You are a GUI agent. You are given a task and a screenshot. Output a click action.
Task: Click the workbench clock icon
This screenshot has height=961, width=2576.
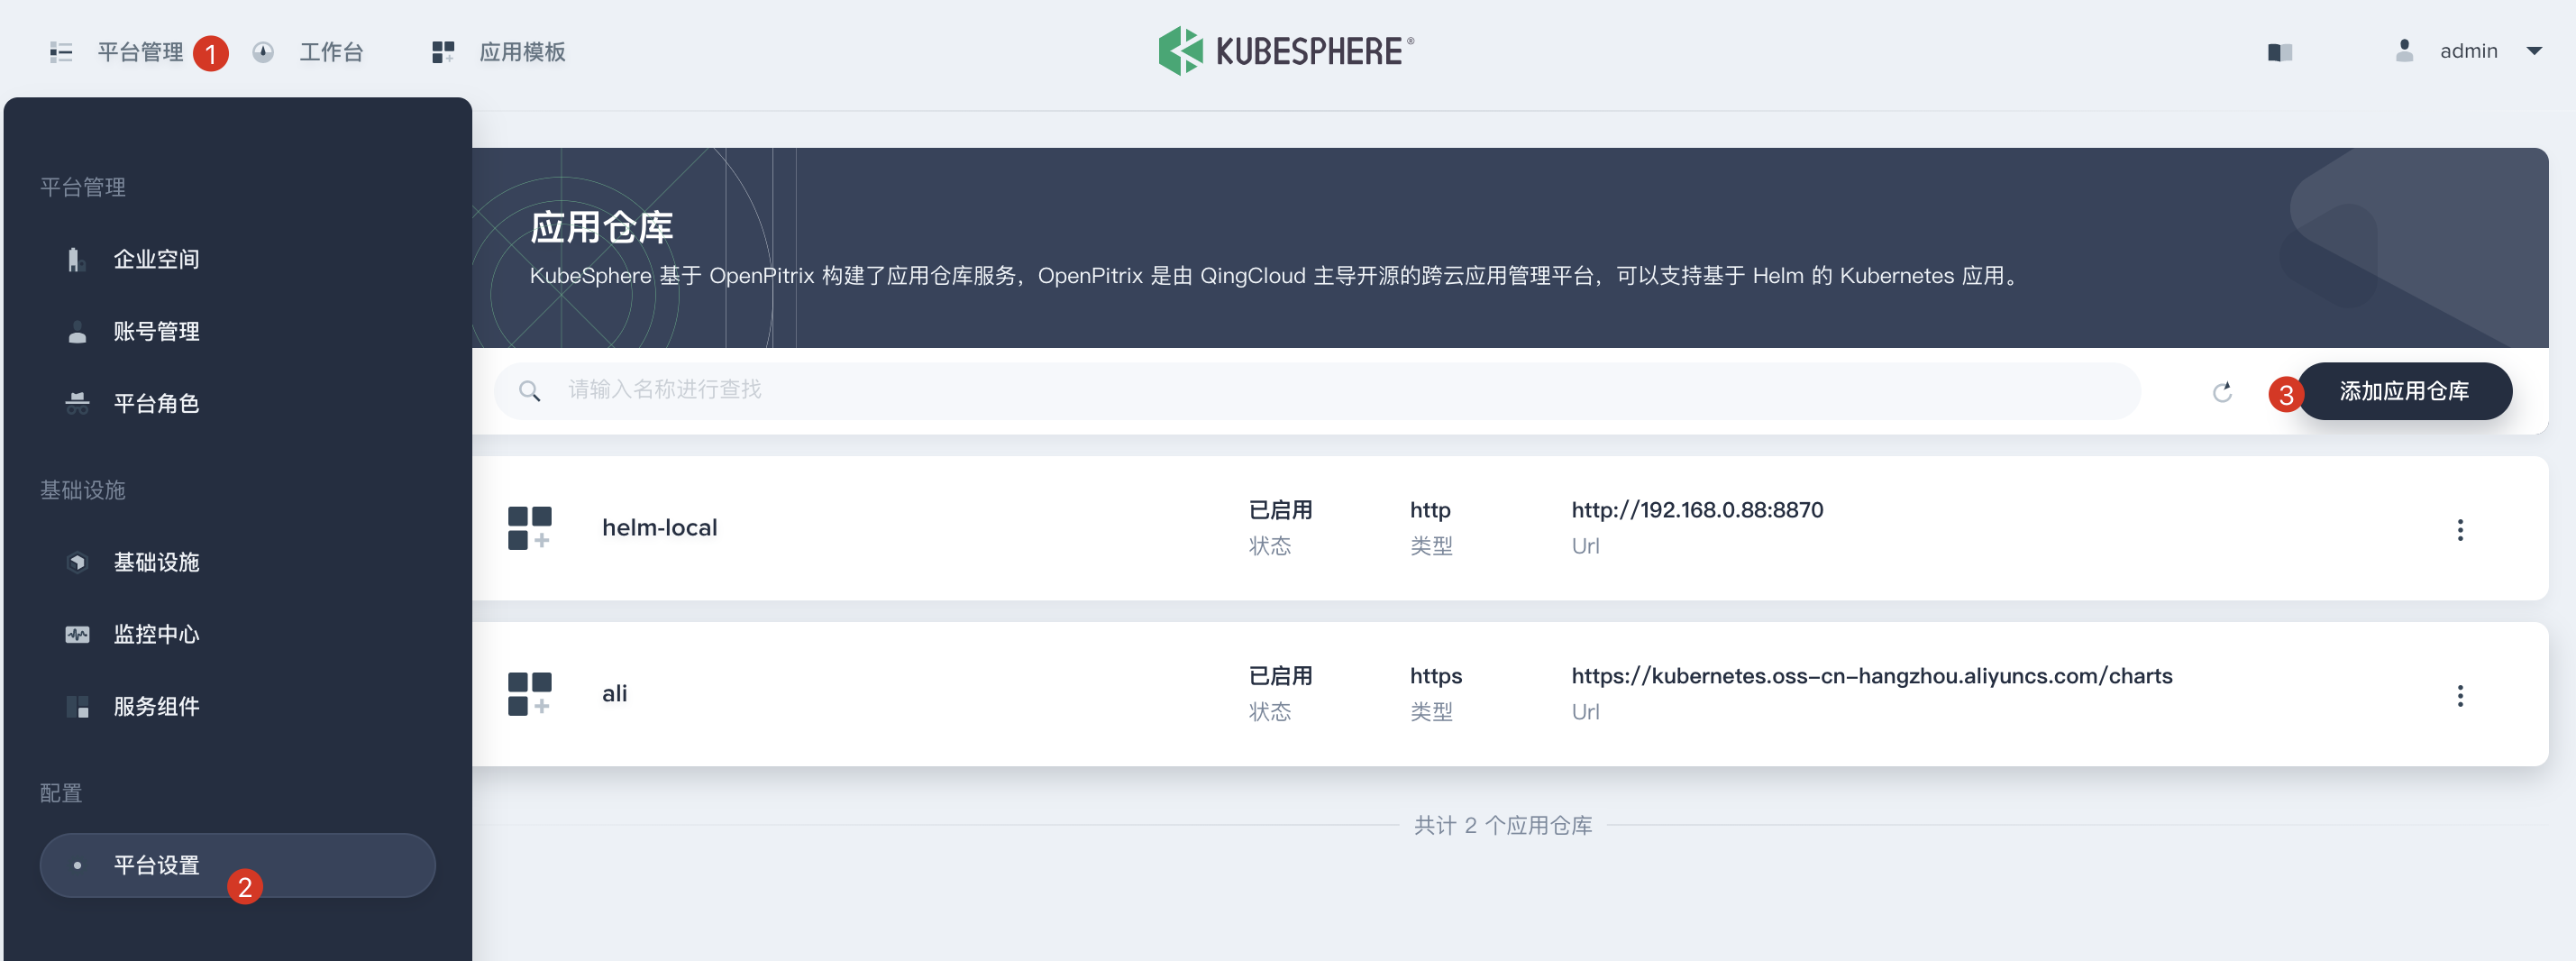pos(263,52)
